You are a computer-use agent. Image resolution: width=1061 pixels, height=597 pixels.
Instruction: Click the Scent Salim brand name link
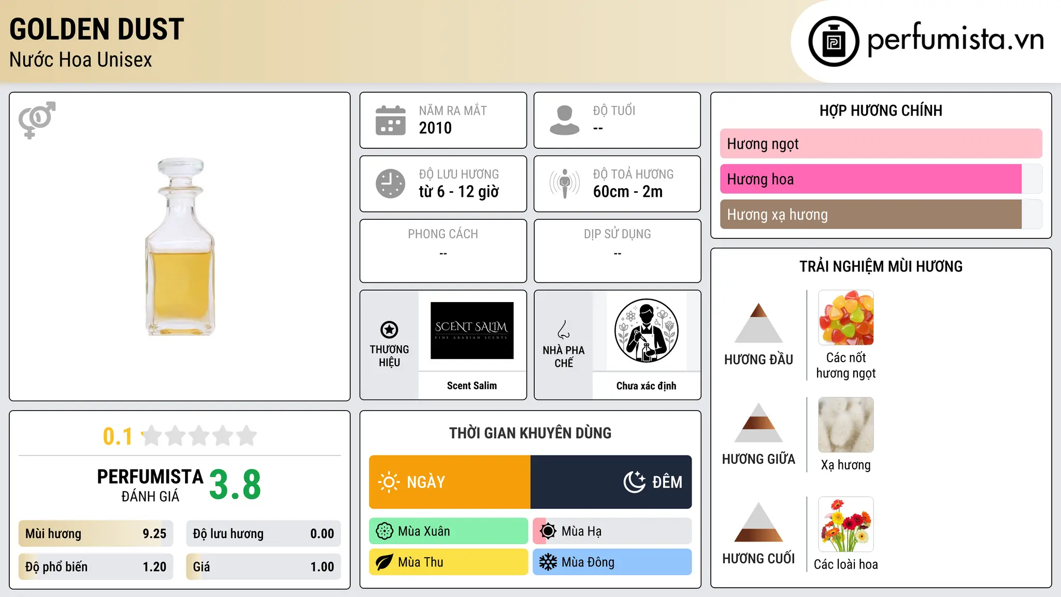(x=472, y=386)
